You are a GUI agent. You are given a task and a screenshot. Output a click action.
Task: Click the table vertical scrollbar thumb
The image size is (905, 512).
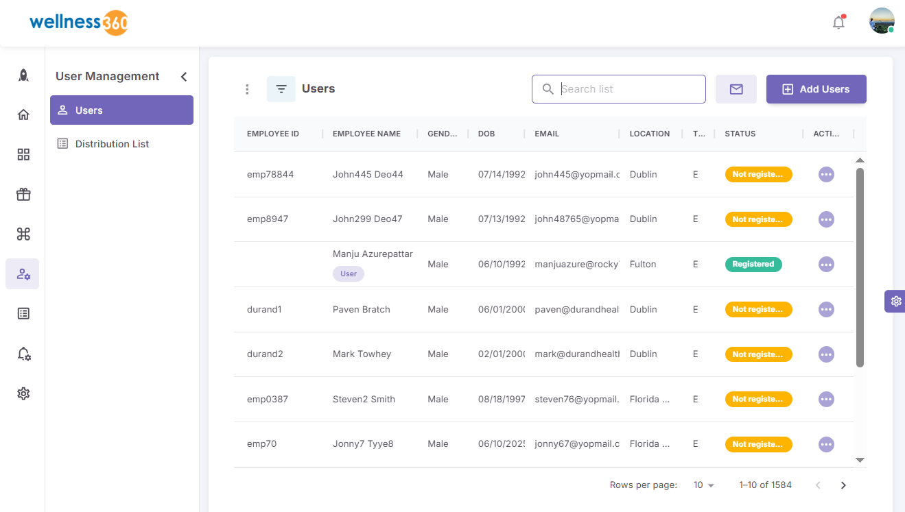click(x=860, y=267)
